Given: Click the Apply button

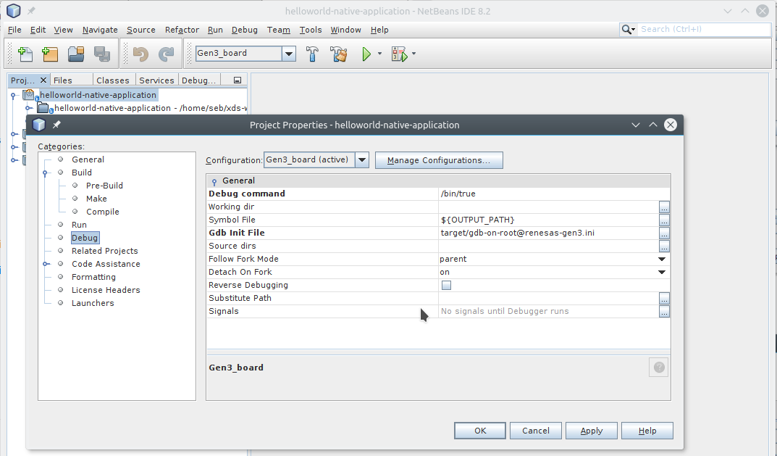Looking at the screenshot, I should 591,431.
